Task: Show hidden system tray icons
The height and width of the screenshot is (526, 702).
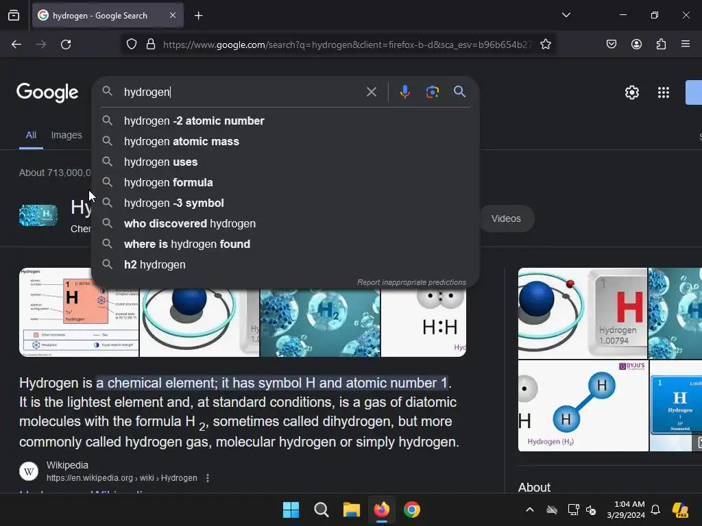Action: (x=530, y=510)
